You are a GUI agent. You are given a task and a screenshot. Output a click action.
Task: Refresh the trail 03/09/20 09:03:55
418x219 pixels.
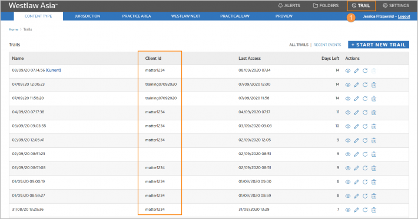(x=365, y=126)
